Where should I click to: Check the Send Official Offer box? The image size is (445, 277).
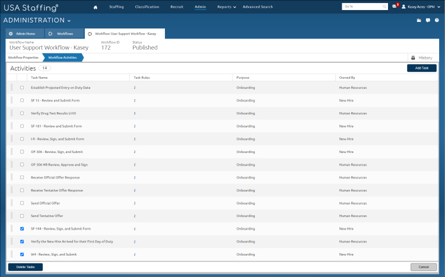coord(22,203)
